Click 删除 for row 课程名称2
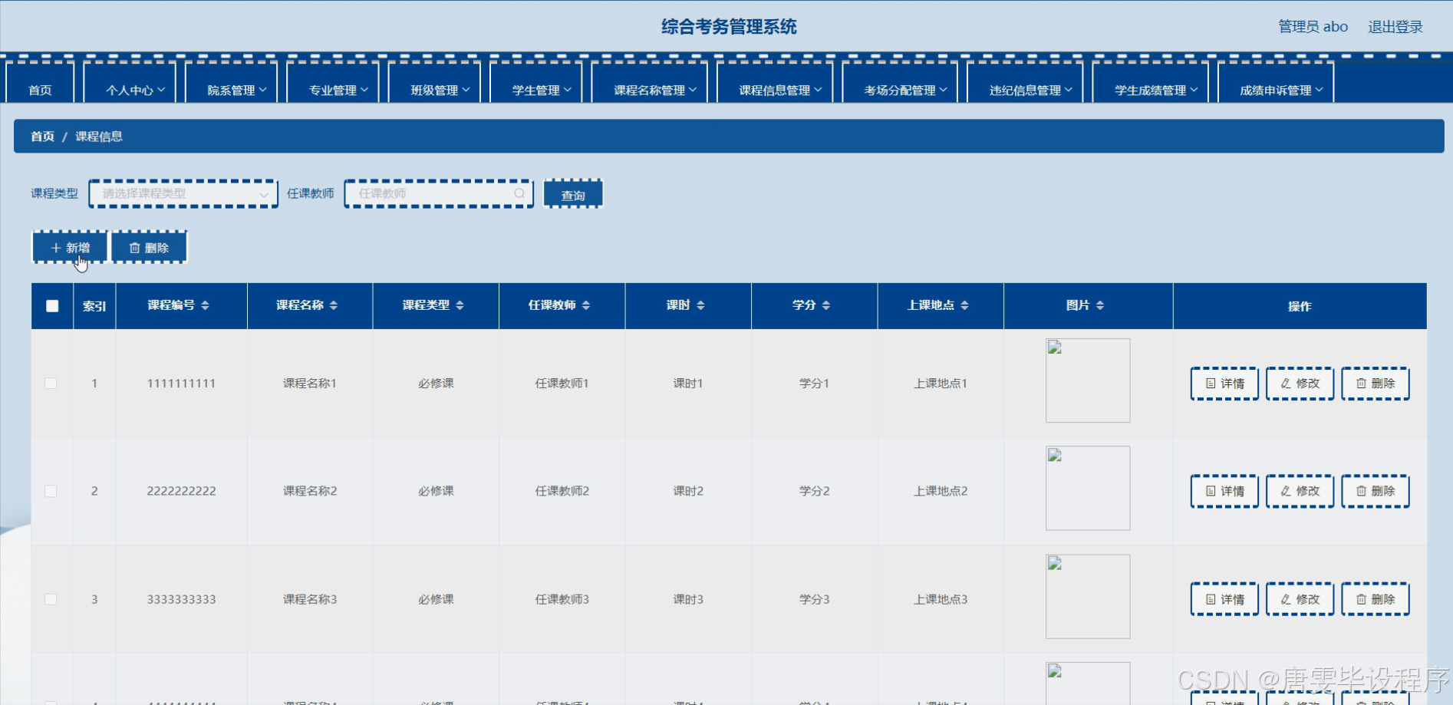 [1376, 491]
